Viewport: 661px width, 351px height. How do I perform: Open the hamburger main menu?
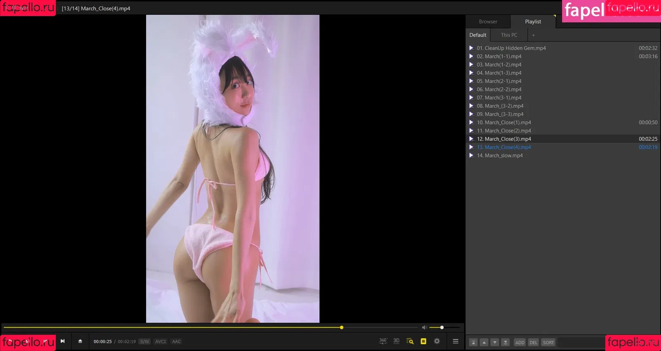[456, 341]
